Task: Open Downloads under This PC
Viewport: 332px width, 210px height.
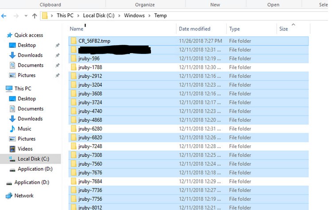Action: pos(30,118)
